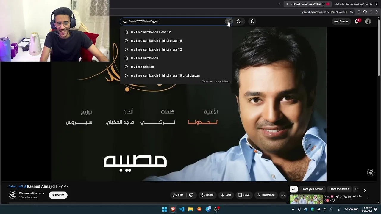Choose suggestion 'u v f me sambandh class 12'
This screenshot has width=381, height=214.
(x=176, y=32)
